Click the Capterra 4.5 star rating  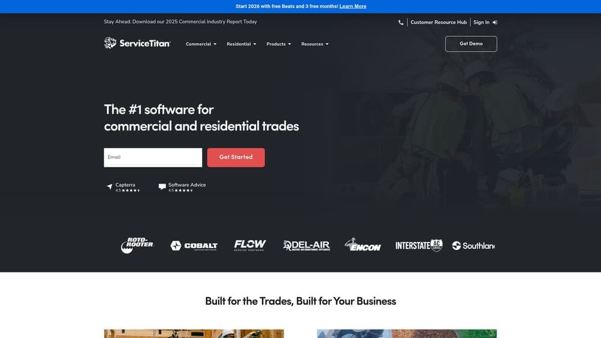point(127,190)
